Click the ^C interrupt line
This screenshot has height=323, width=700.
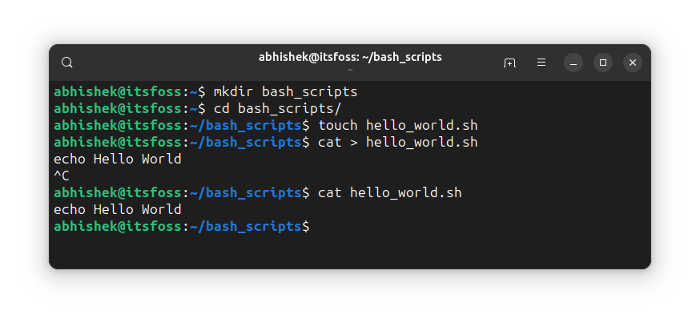pos(62,176)
